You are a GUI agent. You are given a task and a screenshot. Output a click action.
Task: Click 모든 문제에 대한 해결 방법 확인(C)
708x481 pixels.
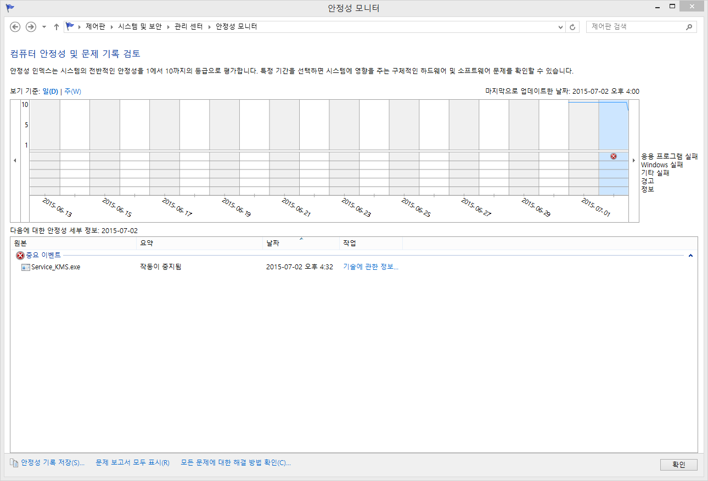coord(235,463)
